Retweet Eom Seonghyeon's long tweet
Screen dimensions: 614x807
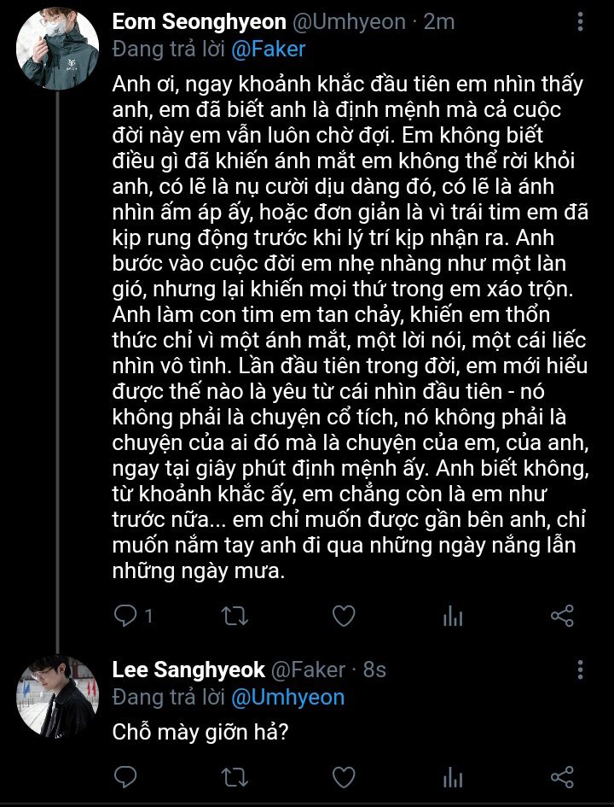tap(235, 615)
